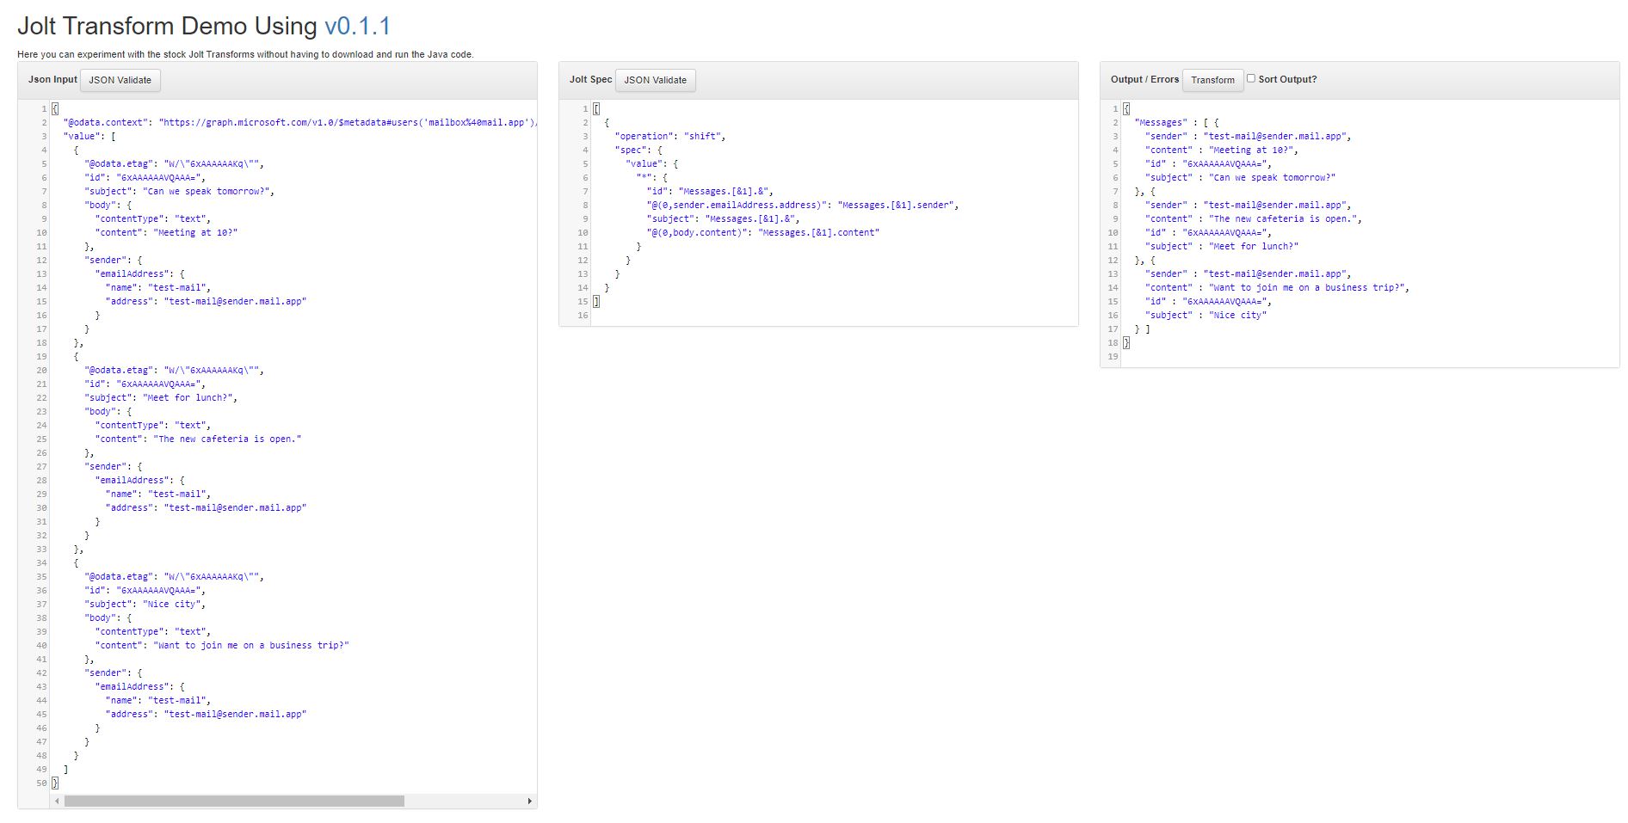The height and width of the screenshot is (823, 1628).
Task: Click the "spec": { line in Jolt Spec
Action: click(x=638, y=150)
